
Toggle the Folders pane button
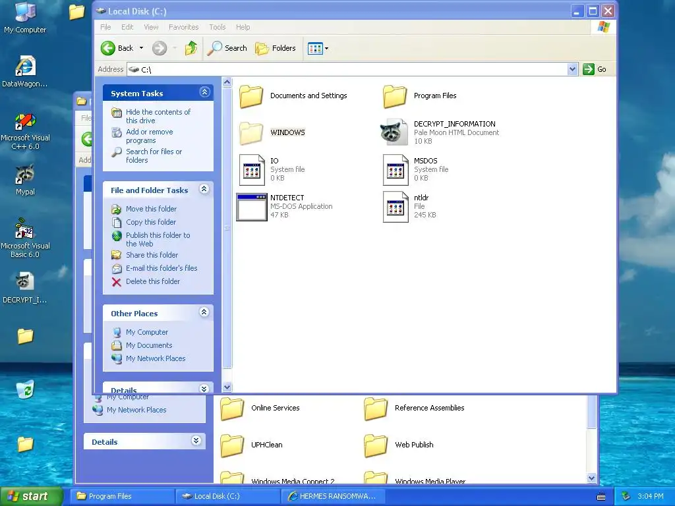pos(276,48)
